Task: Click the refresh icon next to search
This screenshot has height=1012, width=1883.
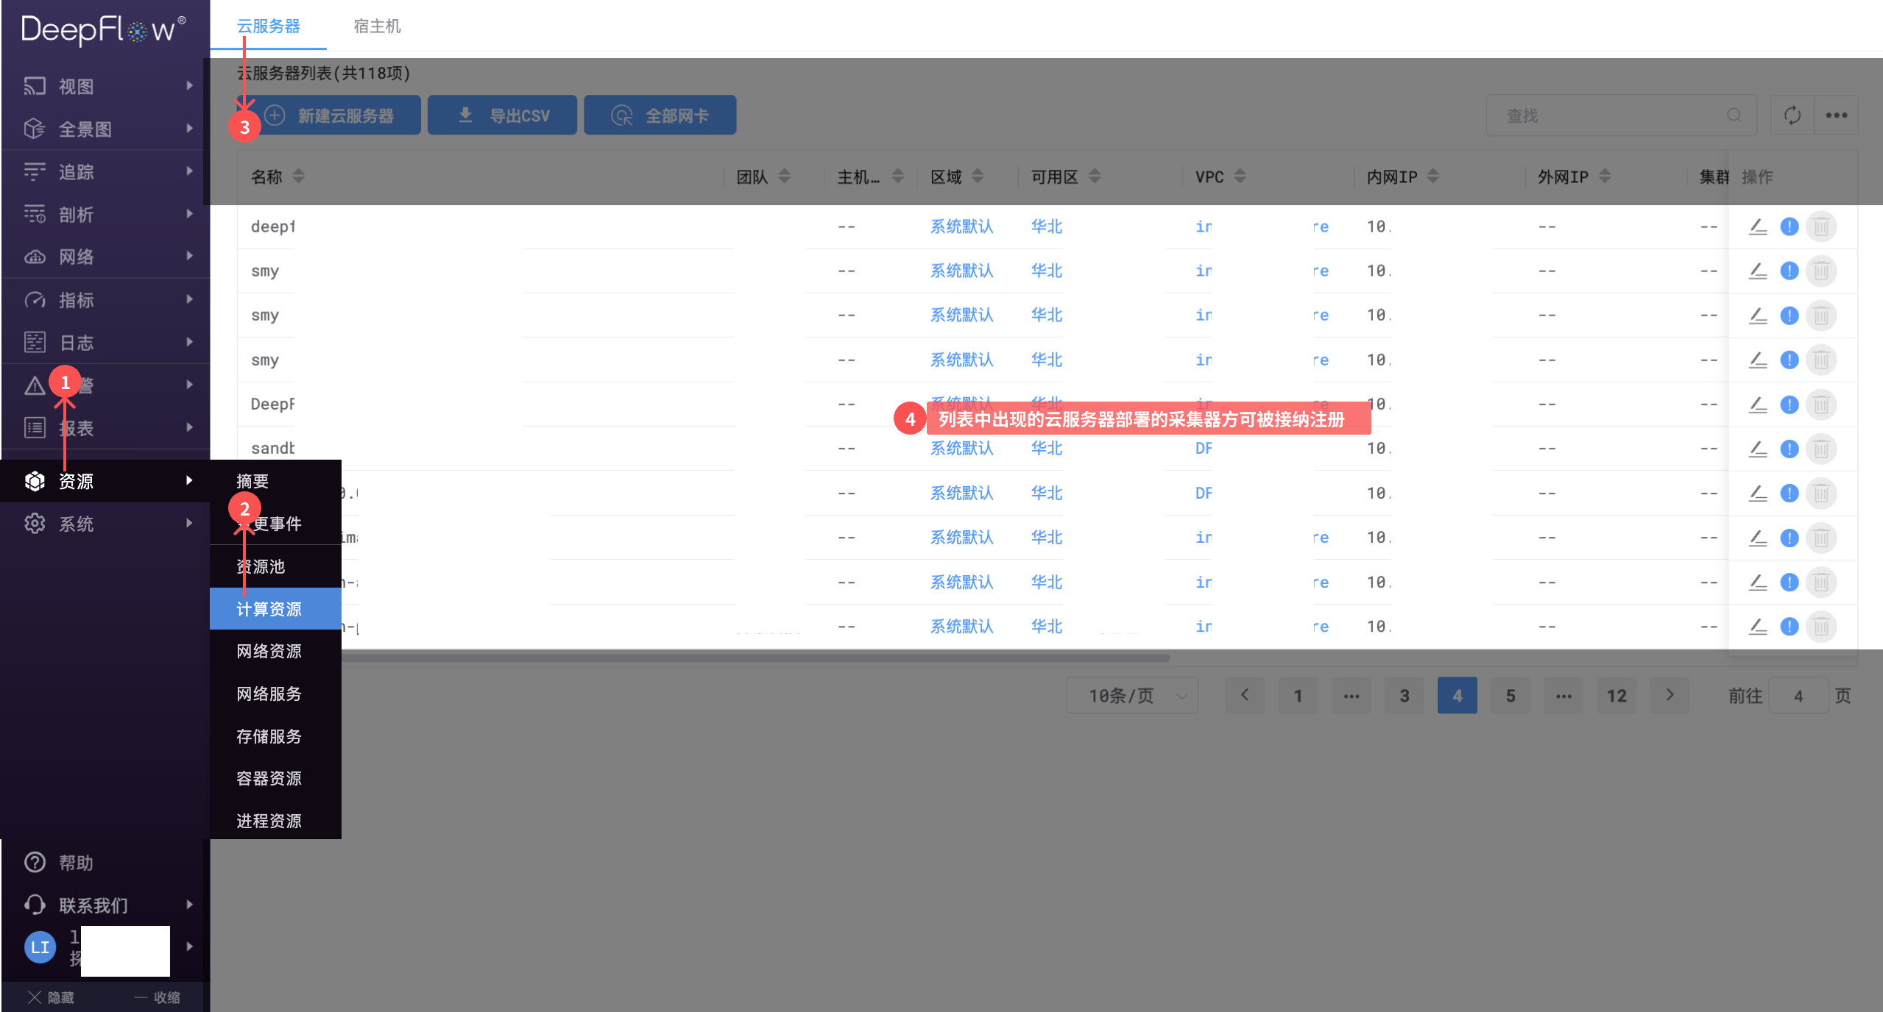Action: [x=1792, y=115]
